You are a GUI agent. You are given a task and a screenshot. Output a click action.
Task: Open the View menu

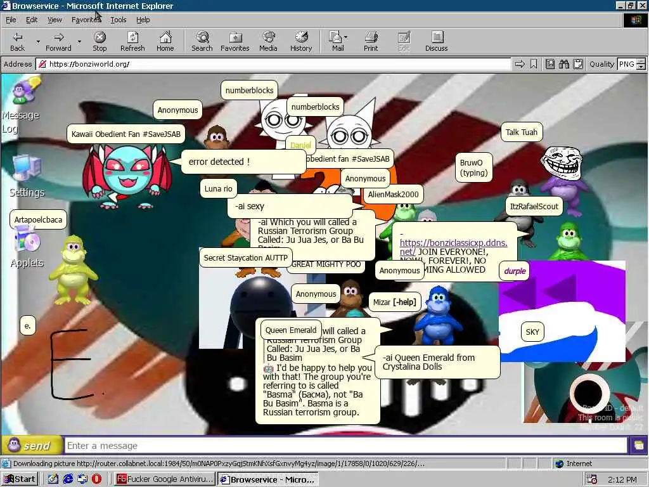point(55,20)
